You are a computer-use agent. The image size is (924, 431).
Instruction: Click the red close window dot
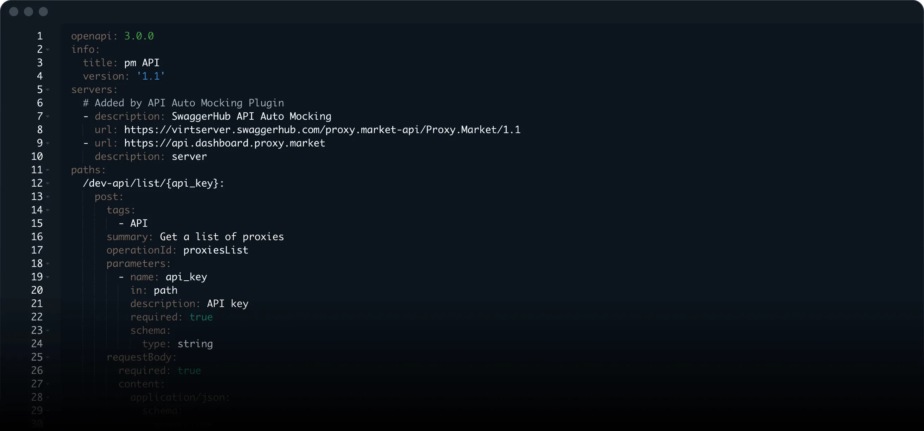(14, 12)
